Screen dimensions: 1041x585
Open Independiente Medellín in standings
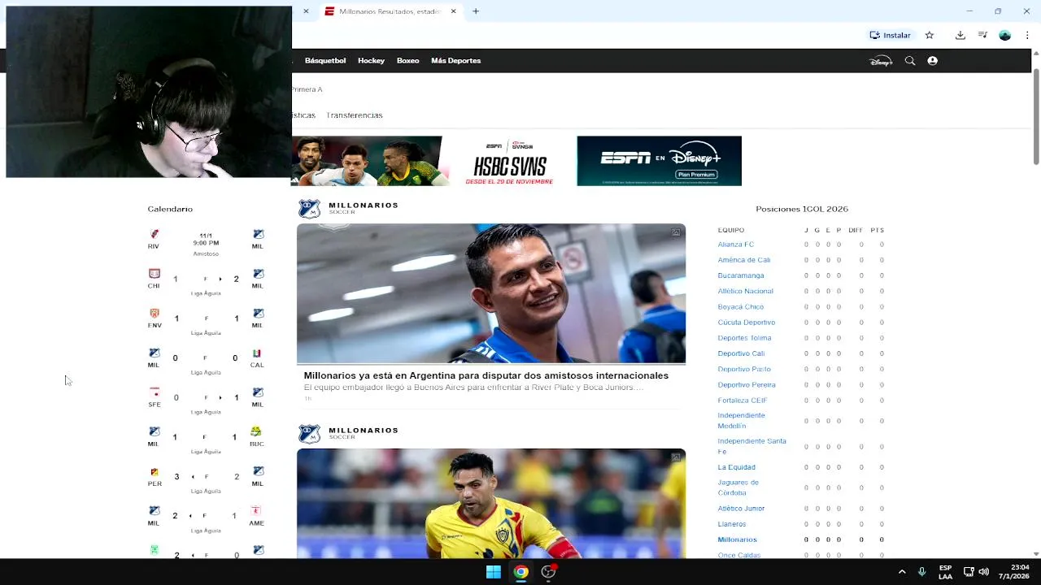pos(742,421)
